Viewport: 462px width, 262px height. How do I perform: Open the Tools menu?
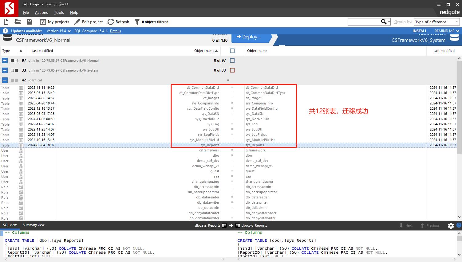[x=59, y=13]
